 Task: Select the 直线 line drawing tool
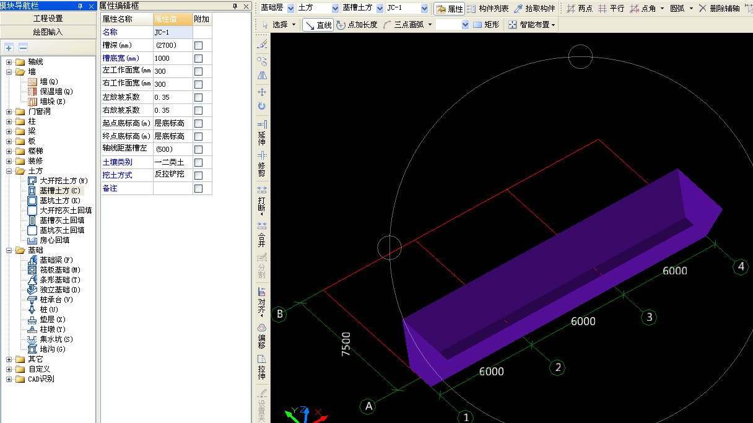(318, 25)
